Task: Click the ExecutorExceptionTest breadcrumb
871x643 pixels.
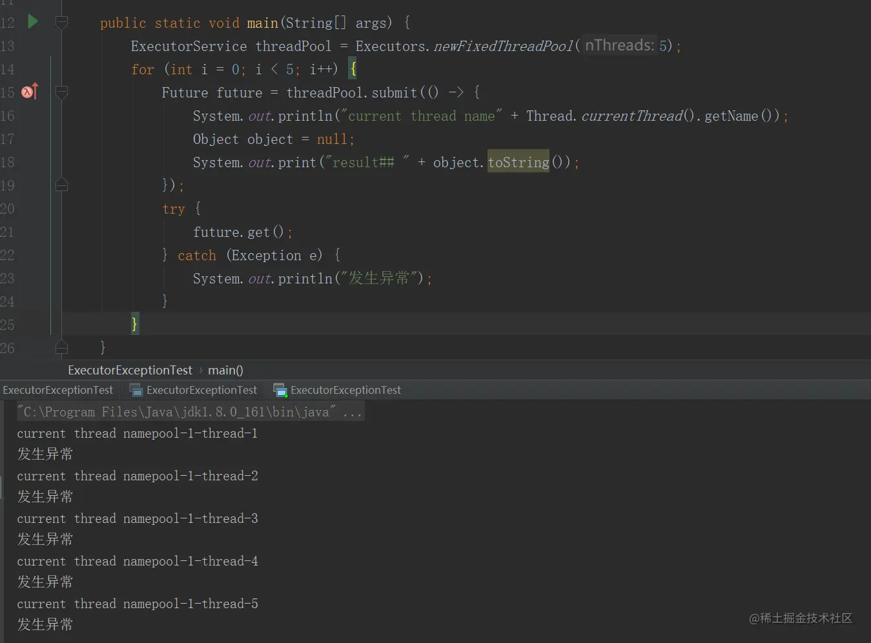Action: tap(130, 370)
